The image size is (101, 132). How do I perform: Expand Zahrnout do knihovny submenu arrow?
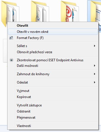point(94,74)
